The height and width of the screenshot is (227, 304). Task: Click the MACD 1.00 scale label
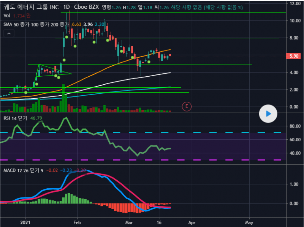pyautogui.click(x=294, y=184)
